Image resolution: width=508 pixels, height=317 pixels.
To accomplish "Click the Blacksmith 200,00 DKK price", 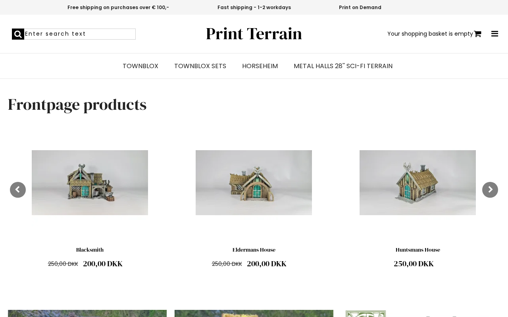I will (x=103, y=264).
